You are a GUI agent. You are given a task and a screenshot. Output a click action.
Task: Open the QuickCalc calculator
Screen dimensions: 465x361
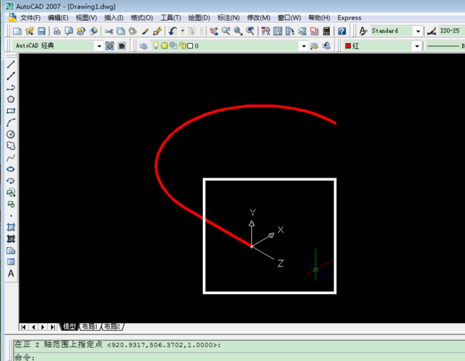pyautogui.click(x=326, y=31)
